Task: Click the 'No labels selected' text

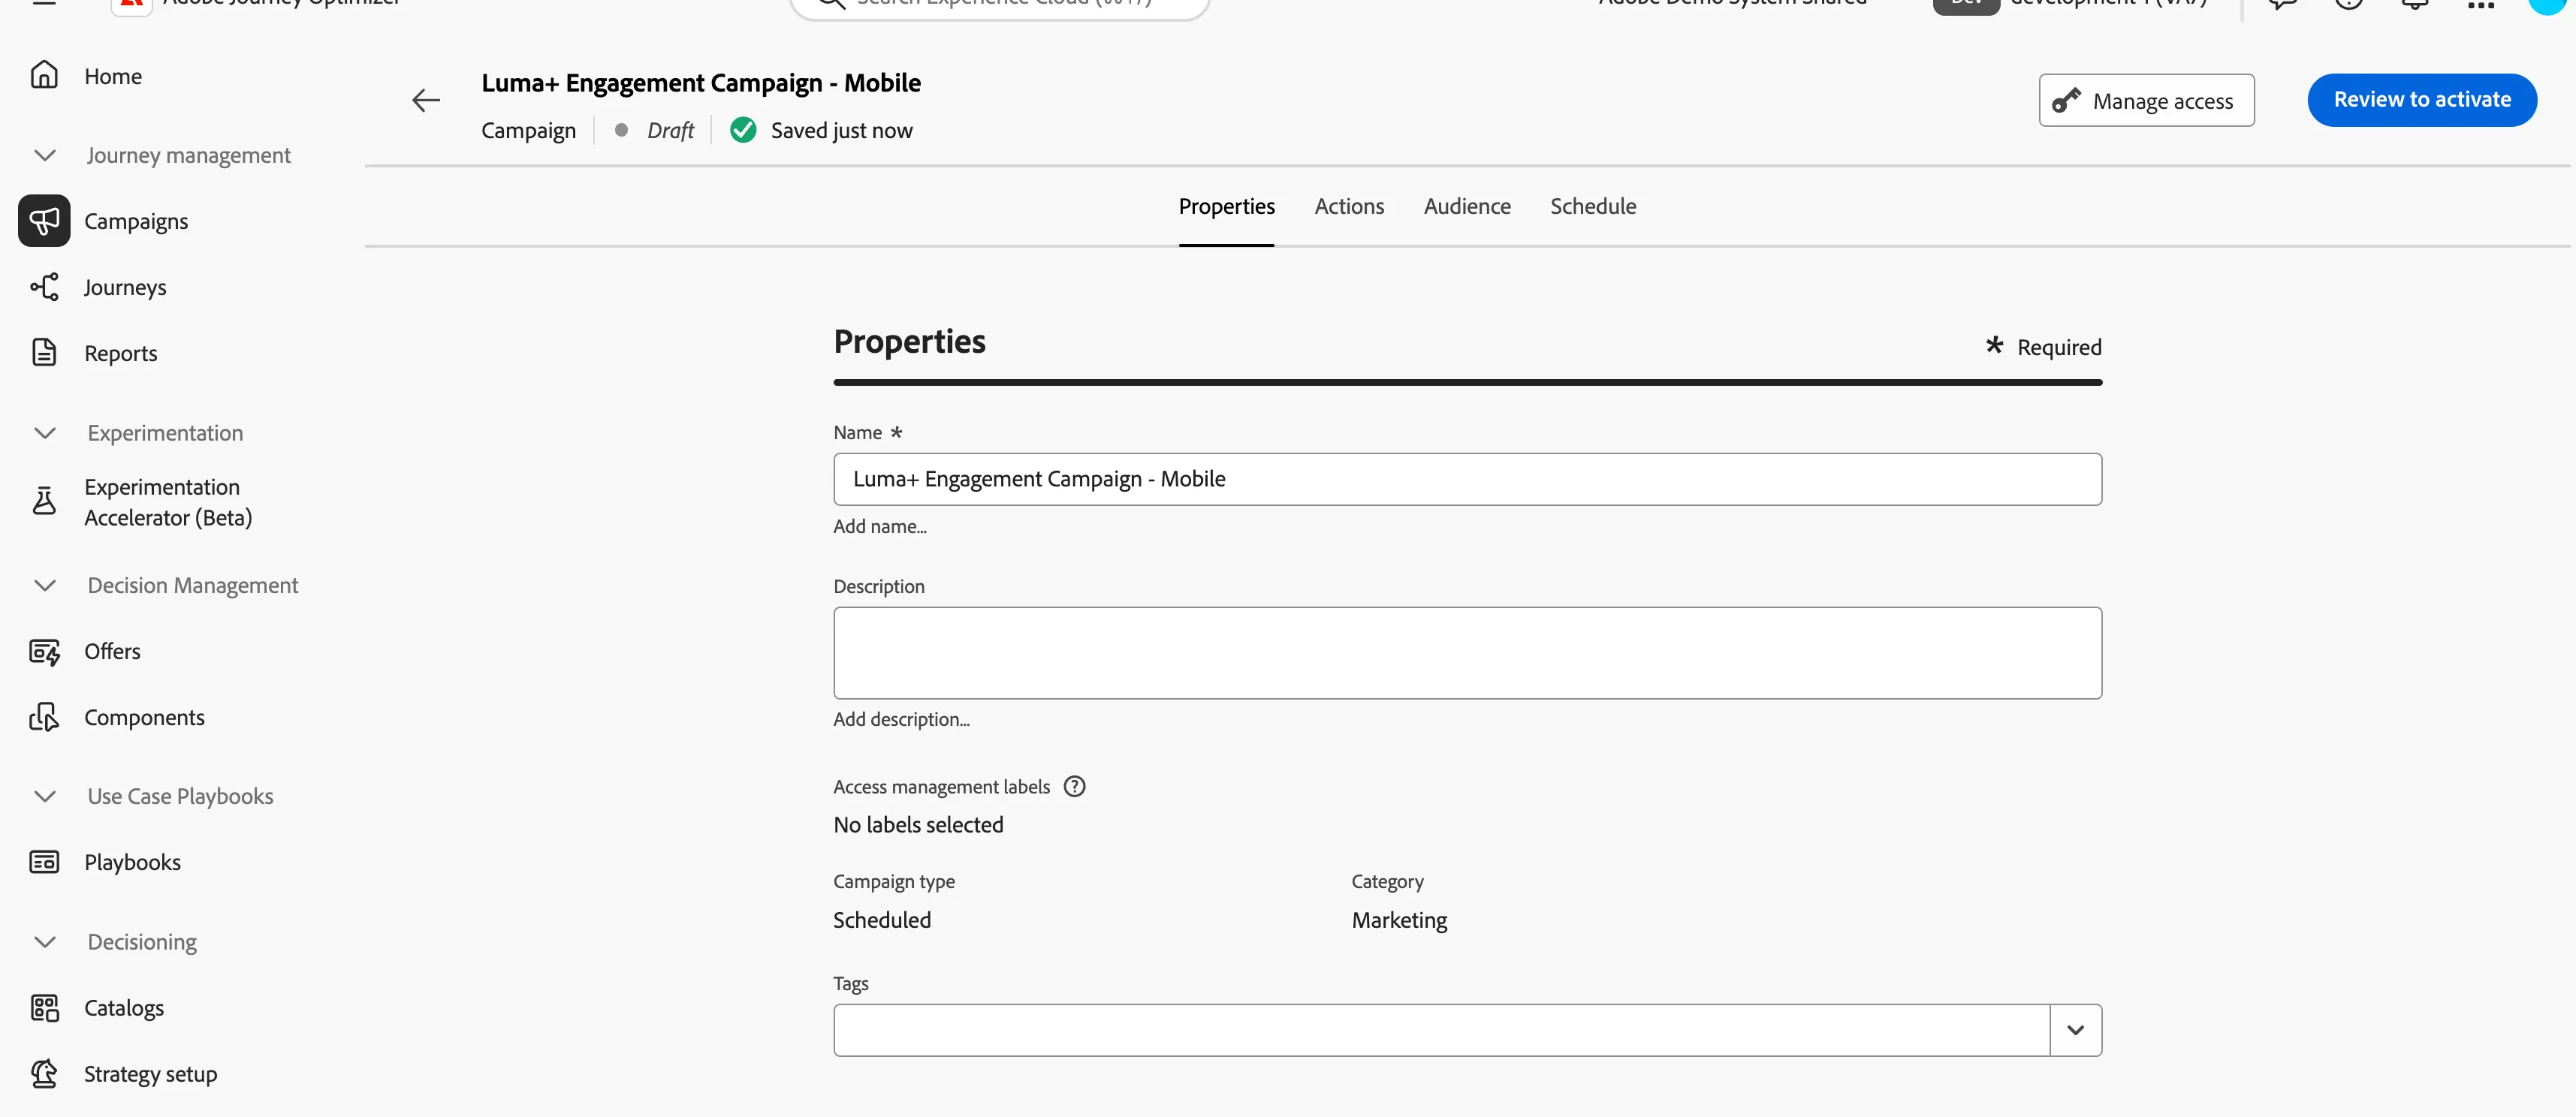Action: pos(918,825)
